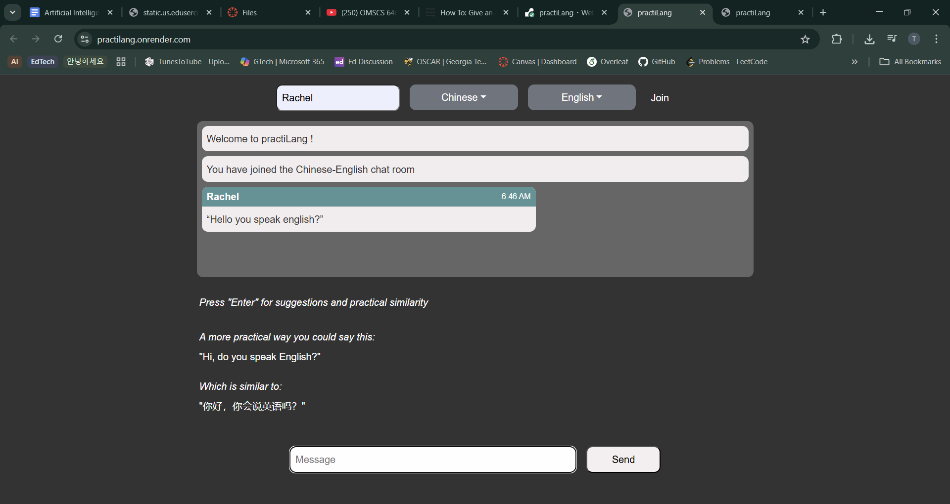The height and width of the screenshot is (504, 950).
Task: Click the Join button
Action: (660, 98)
